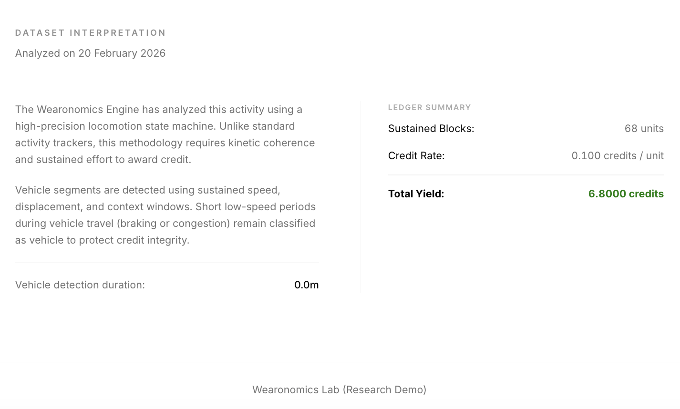Image resolution: width=680 pixels, height=409 pixels.
Task: Click the Wearonomics Lab footer text
Action: click(340, 389)
